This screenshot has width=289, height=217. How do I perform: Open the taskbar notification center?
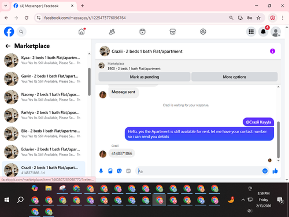click(280, 200)
